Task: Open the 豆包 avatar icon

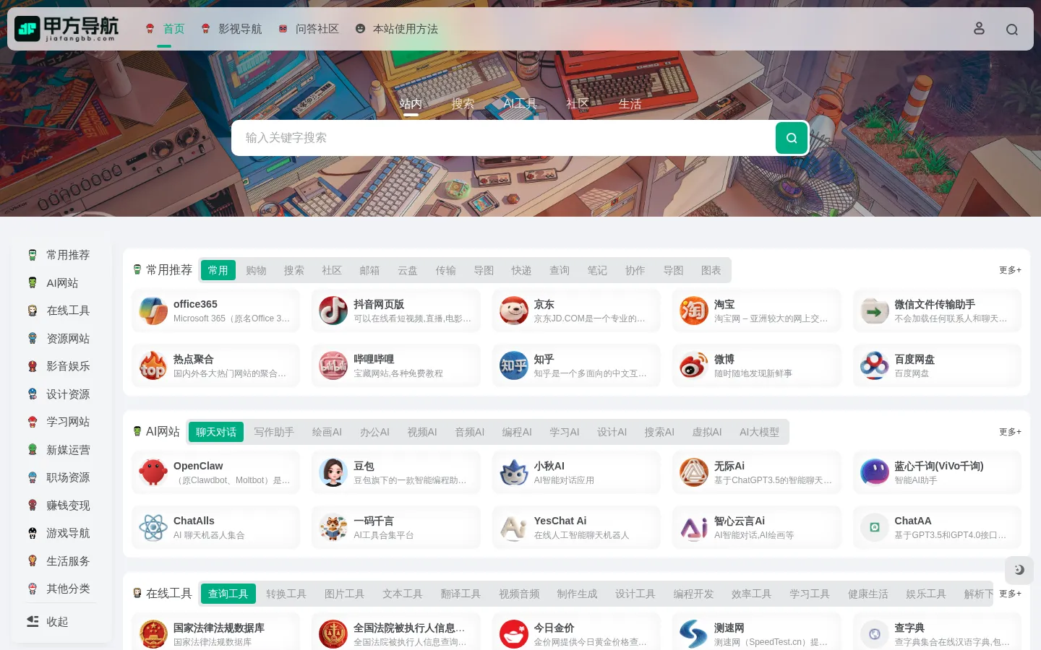Action: (x=333, y=473)
